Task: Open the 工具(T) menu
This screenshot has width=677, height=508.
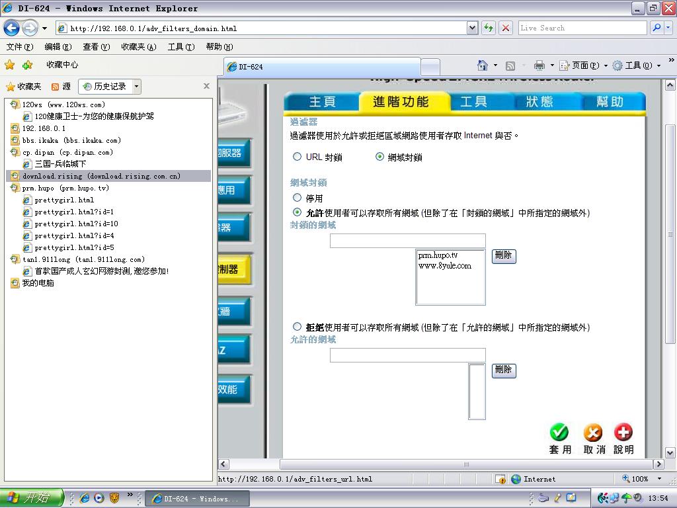Action: click(181, 47)
